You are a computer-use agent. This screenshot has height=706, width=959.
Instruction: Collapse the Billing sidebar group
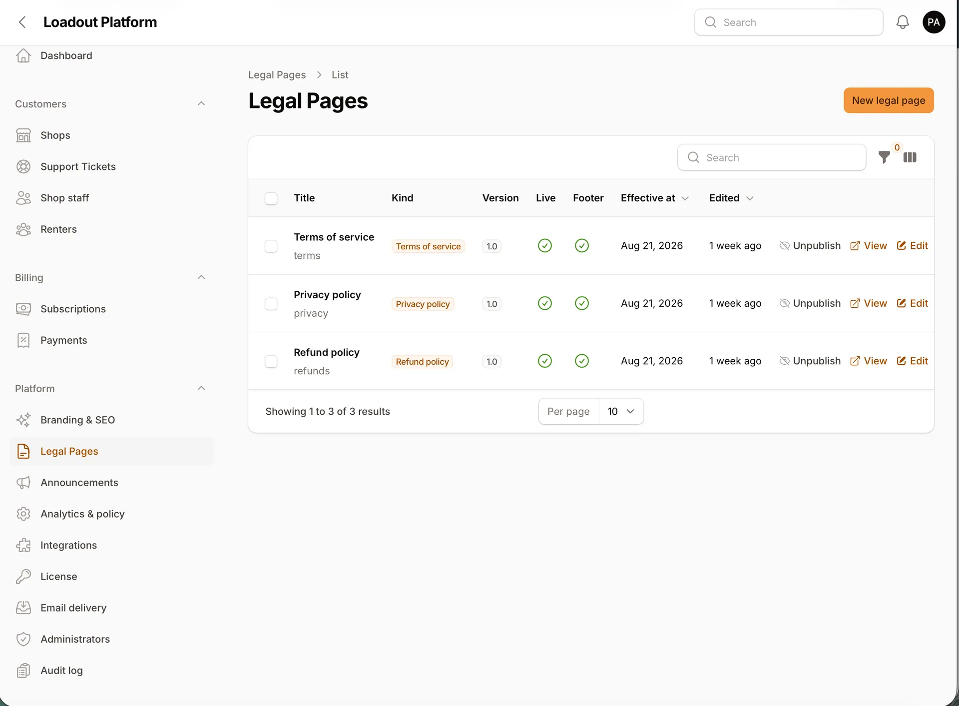click(x=201, y=277)
